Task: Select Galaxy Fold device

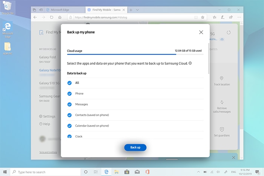Action: click(x=48, y=59)
